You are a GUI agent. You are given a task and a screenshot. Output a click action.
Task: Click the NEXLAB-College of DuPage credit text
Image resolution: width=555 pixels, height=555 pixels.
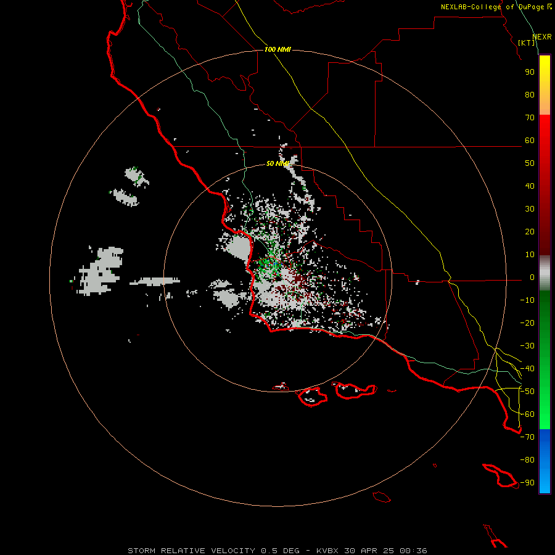pyautogui.click(x=496, y=7)
